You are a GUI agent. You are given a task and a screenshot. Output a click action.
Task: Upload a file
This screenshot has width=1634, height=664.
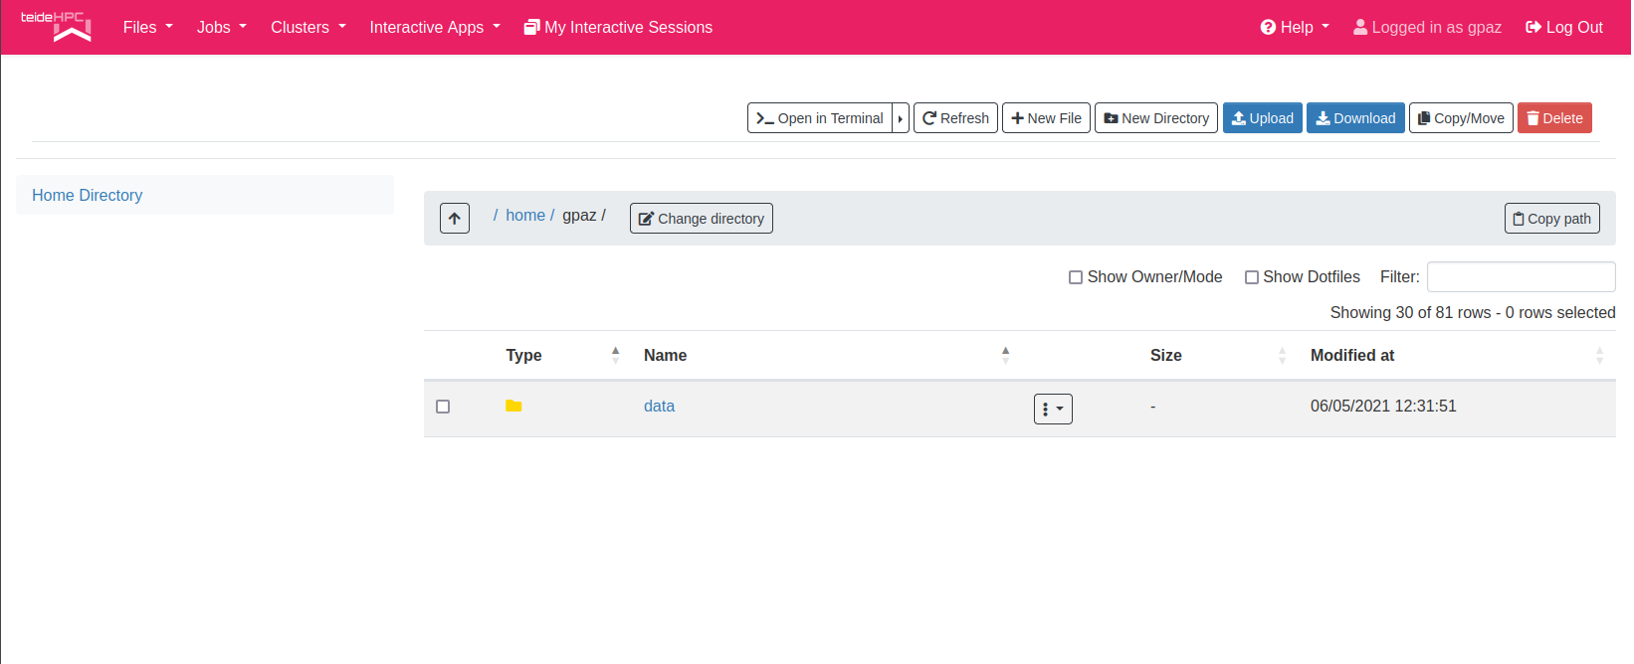coord(1262,118)
